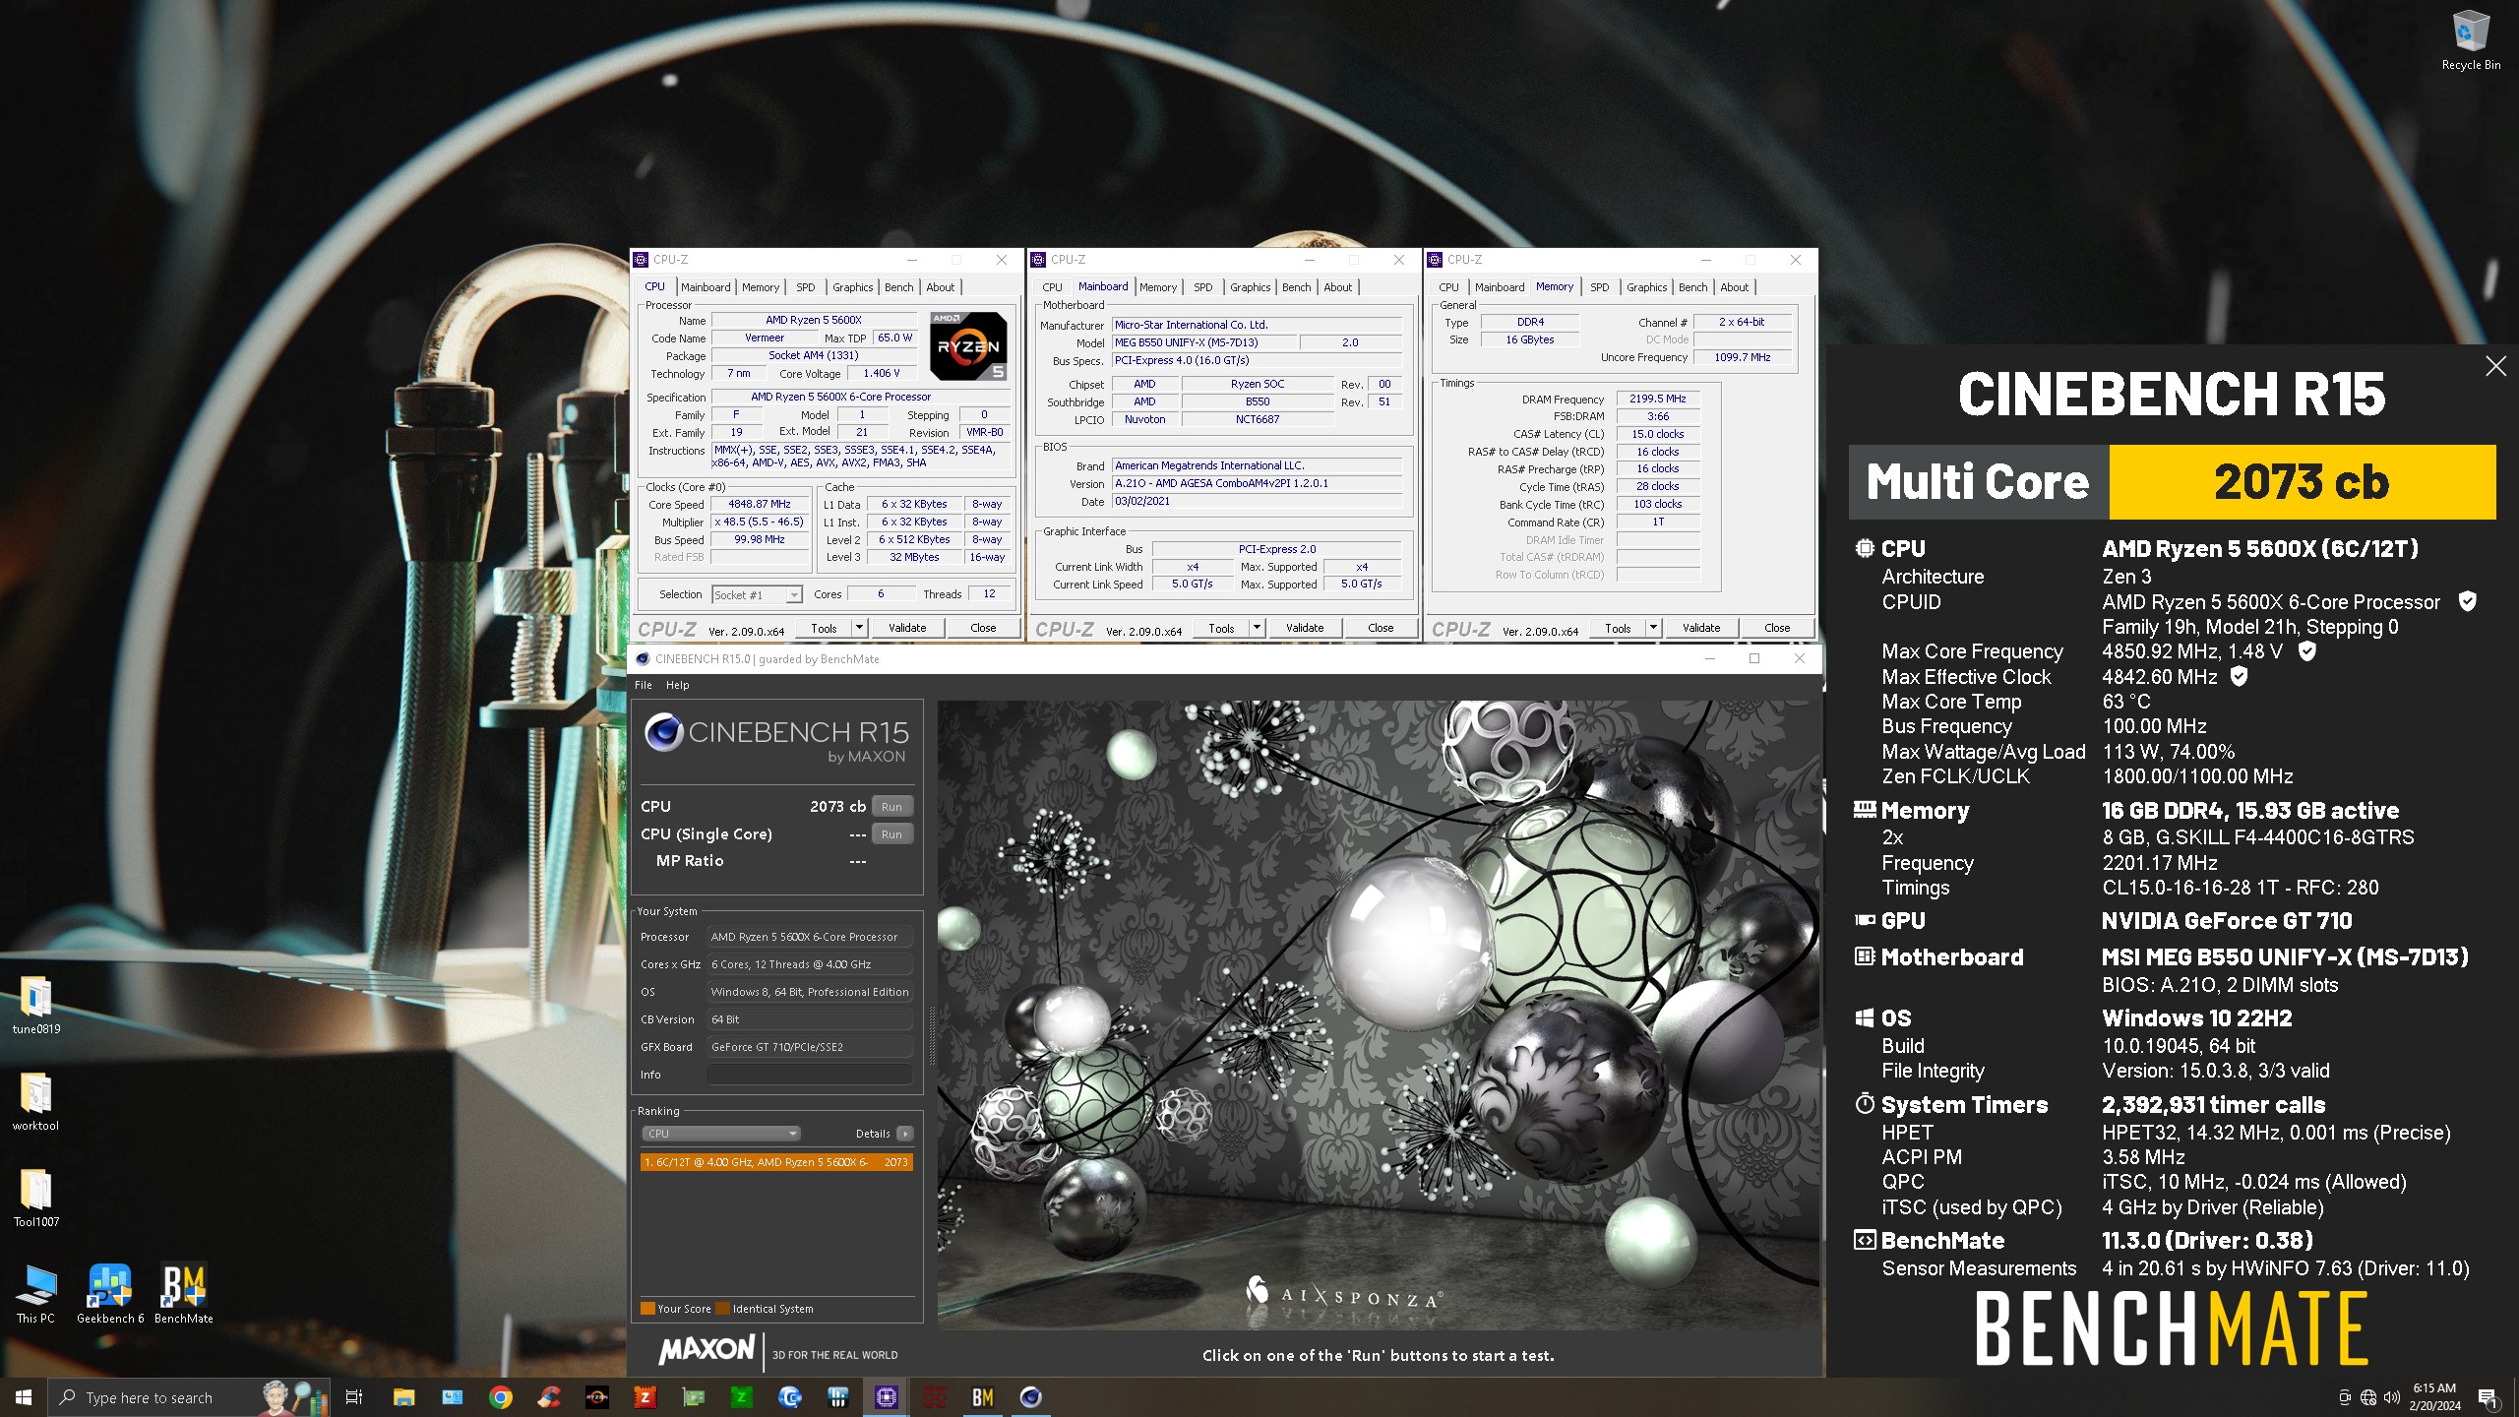Click Validate in the Memory CPU-Z window
The height and width of the screenshot is (1417, 2519).
coord(1701,628)
